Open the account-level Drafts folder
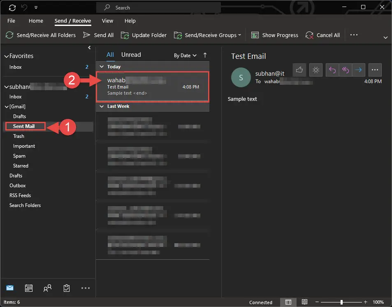Image resolution: width=392 pixels, height=307 pixels. coord(16,176)
